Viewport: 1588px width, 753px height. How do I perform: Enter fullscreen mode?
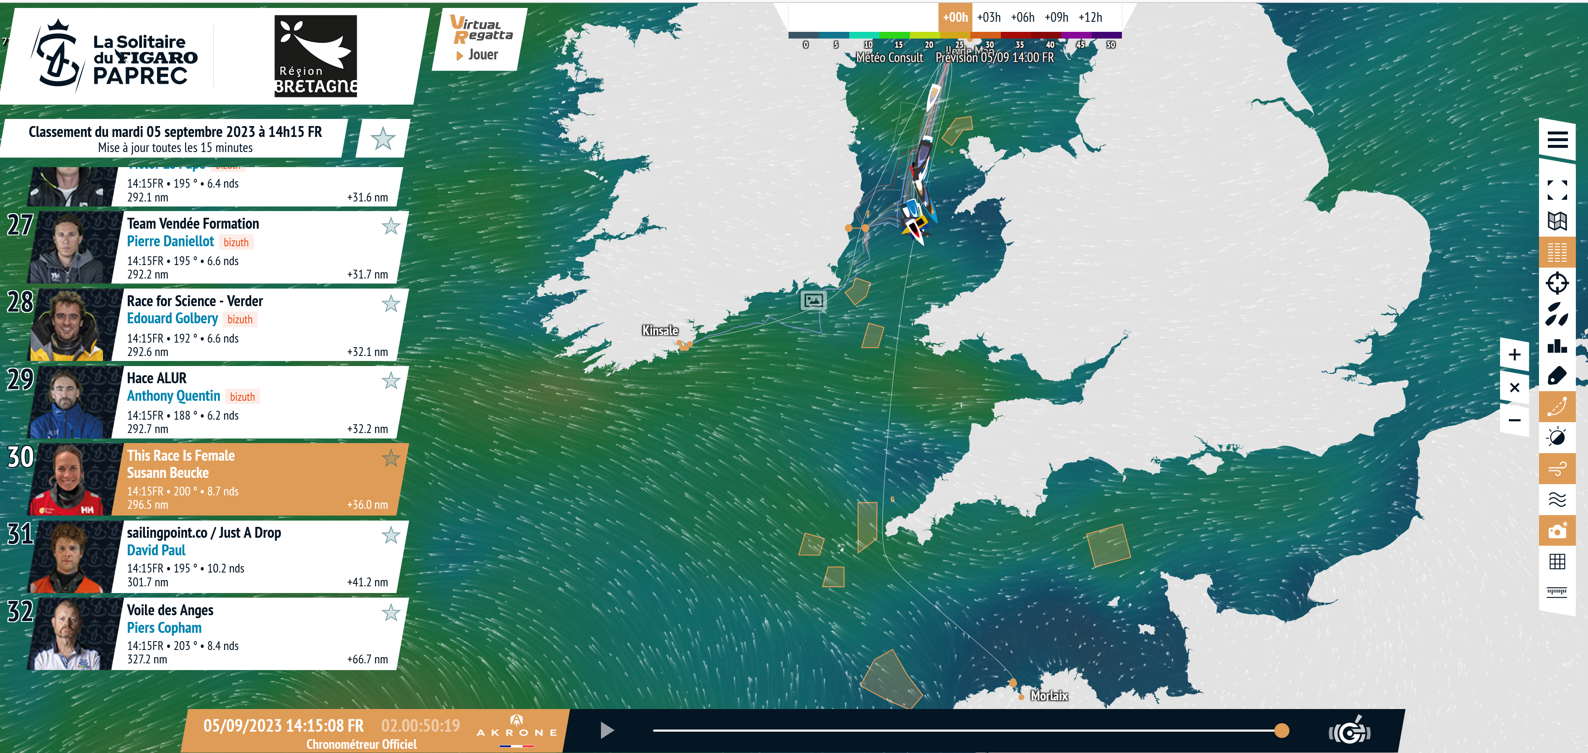1557,190
